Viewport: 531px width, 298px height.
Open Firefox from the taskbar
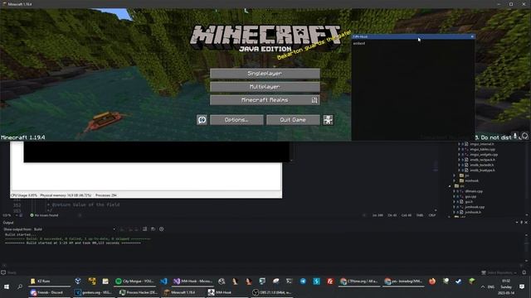point(432,281)
